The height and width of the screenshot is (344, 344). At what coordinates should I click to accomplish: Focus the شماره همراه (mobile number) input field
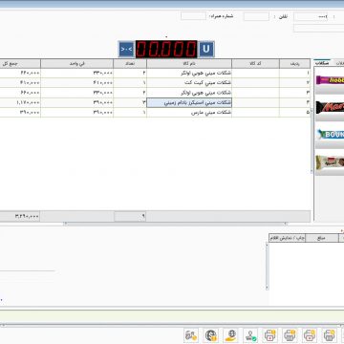tap(193, 16)
